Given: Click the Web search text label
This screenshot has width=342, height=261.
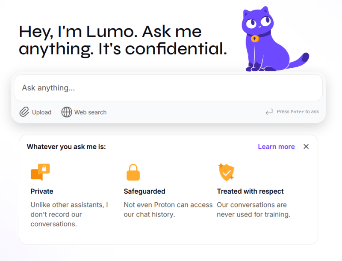Looking at the screenshot, I should pyautogui.click(x=90, y=112).
